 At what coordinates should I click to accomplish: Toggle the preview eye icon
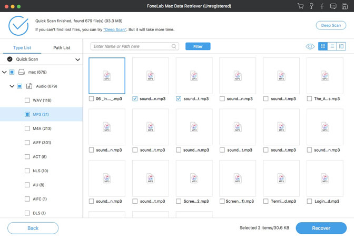(x=310, y=46)
